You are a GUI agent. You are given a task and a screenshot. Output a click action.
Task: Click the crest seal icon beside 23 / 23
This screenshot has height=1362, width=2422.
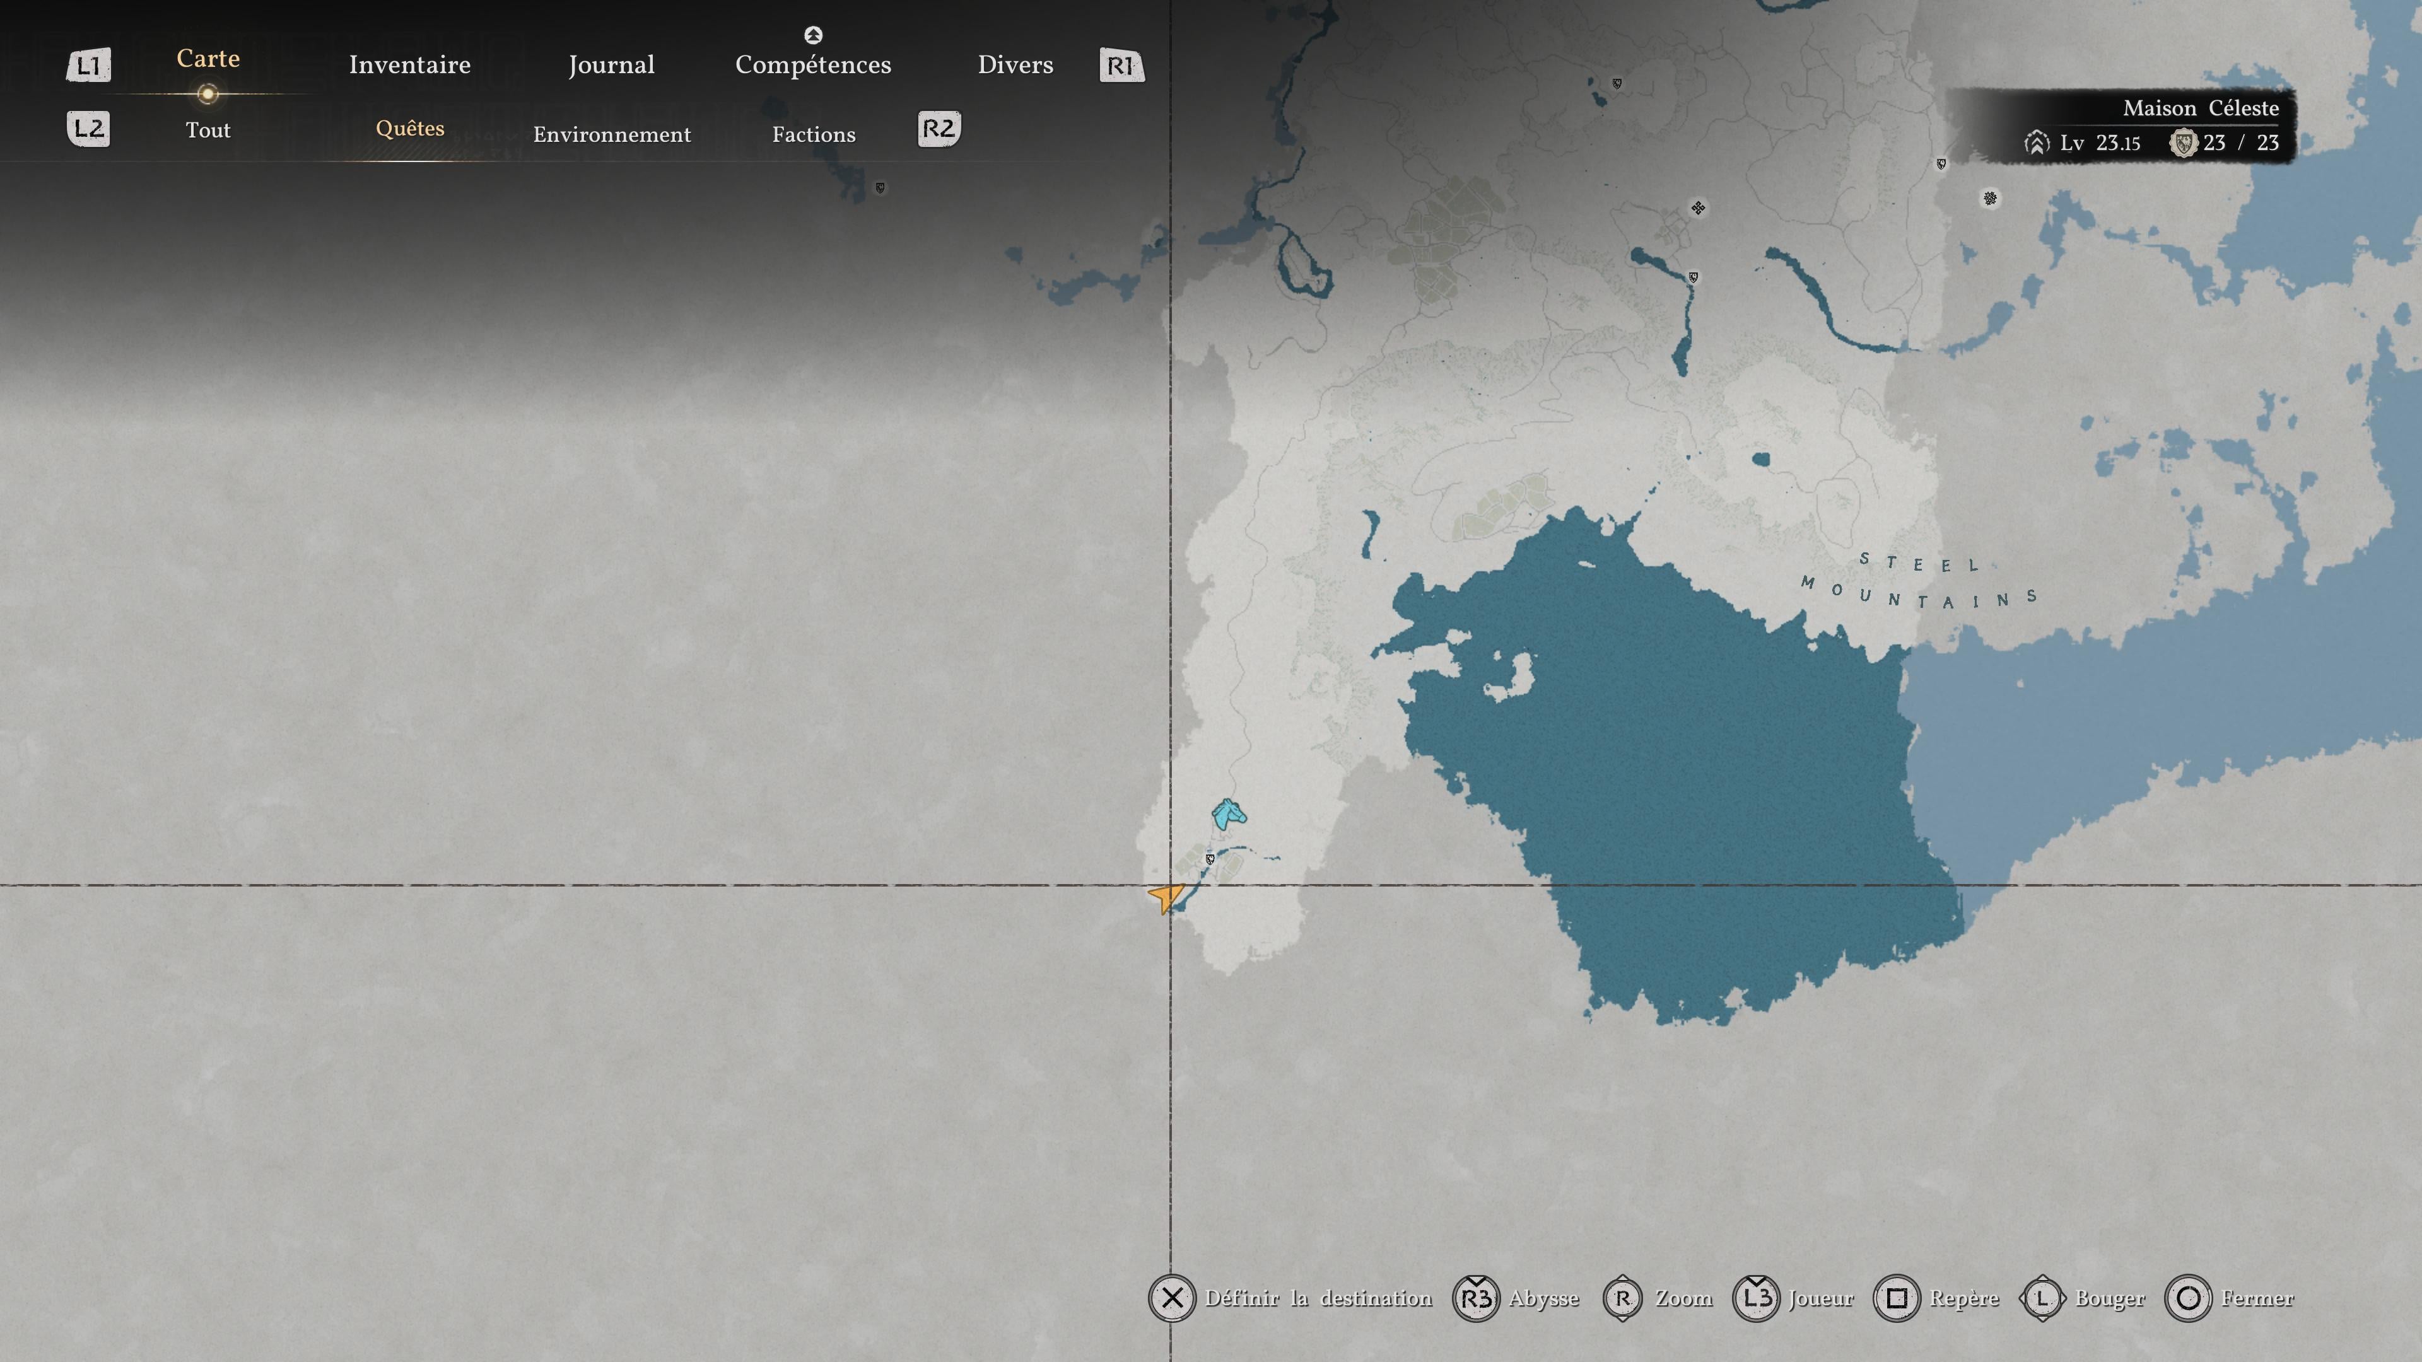2183,143
